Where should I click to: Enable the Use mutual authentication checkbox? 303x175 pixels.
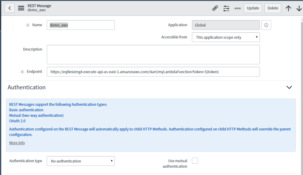(195, 161)
